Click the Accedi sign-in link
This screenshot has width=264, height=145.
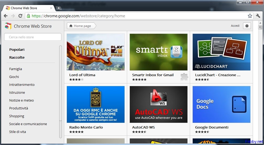(x=235, y=26)
